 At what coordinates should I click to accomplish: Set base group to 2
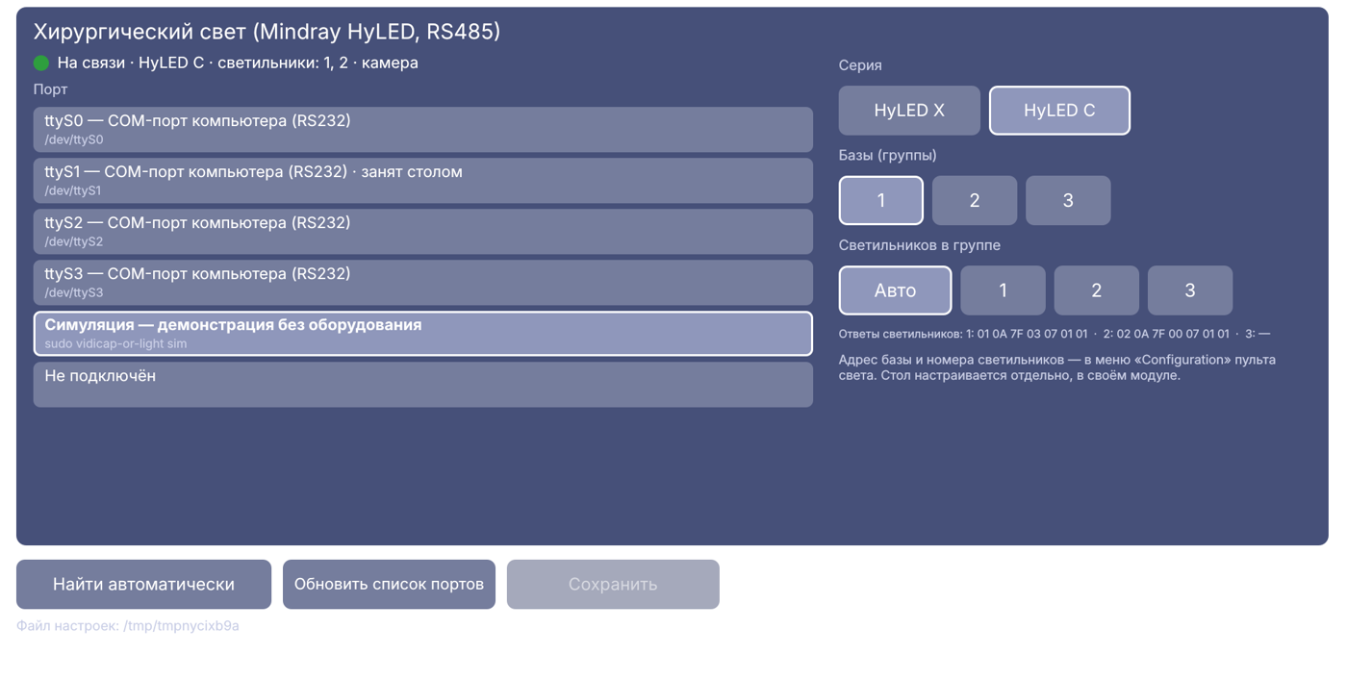(975, 200)
